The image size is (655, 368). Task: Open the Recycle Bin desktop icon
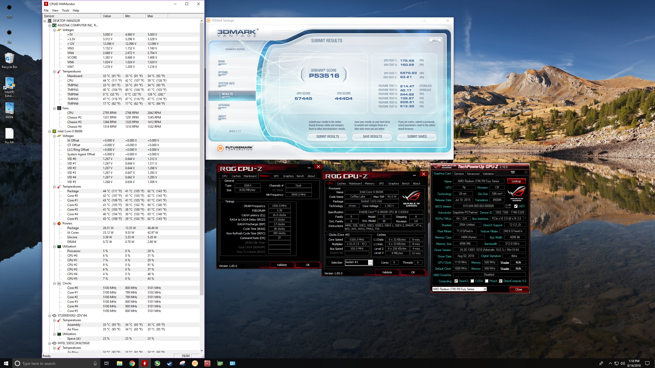pos(9,61)
